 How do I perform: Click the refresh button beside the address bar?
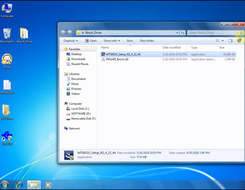[x=183, y=33]
